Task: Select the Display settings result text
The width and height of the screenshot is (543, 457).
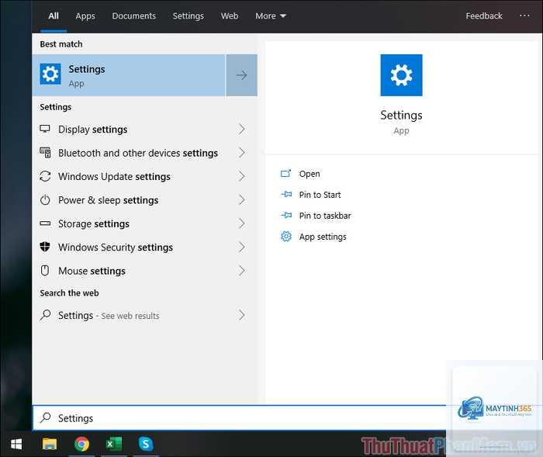Action: [x=92, y=130]
